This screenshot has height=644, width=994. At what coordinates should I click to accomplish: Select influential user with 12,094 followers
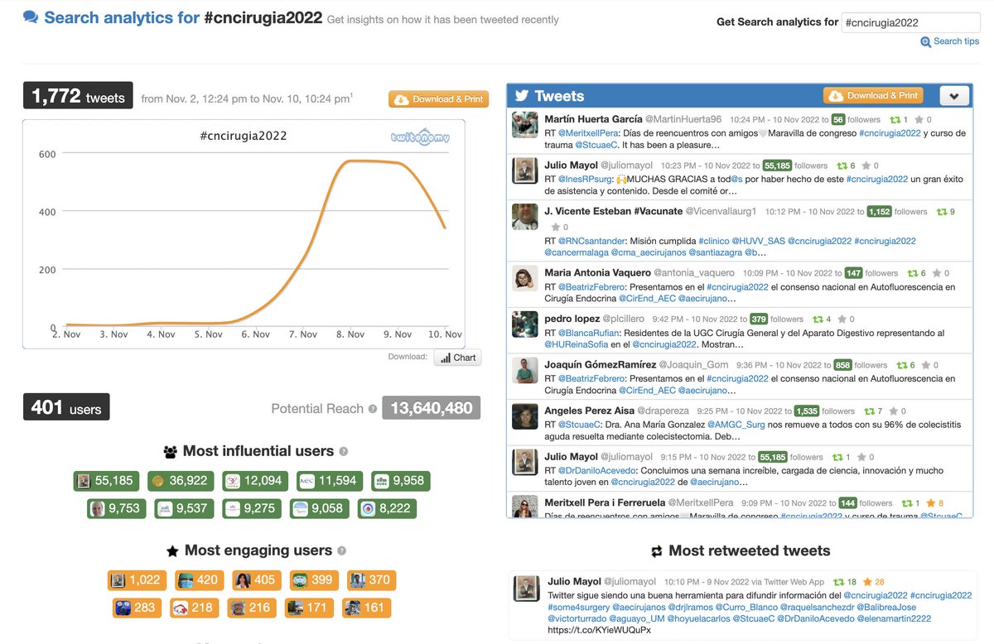click(x=255, y=481)
